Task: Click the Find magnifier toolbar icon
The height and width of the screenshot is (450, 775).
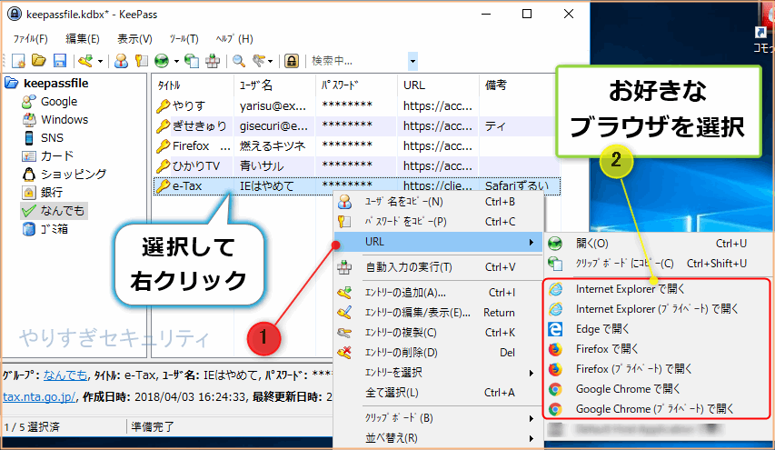Action: pyautogui.click(x=239, y=61)
